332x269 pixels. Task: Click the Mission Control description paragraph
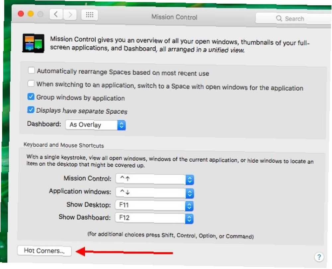point(180,45)
